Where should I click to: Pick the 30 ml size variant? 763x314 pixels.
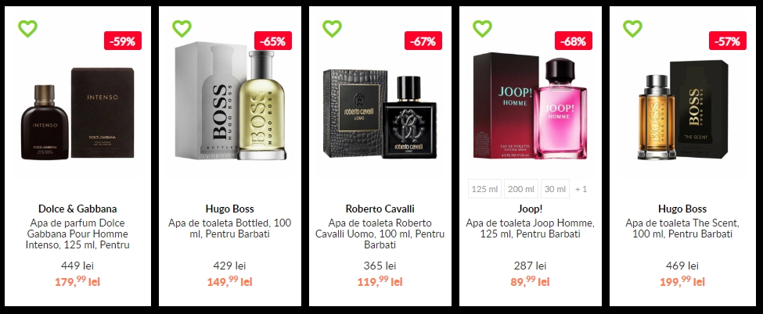[555, 188]
